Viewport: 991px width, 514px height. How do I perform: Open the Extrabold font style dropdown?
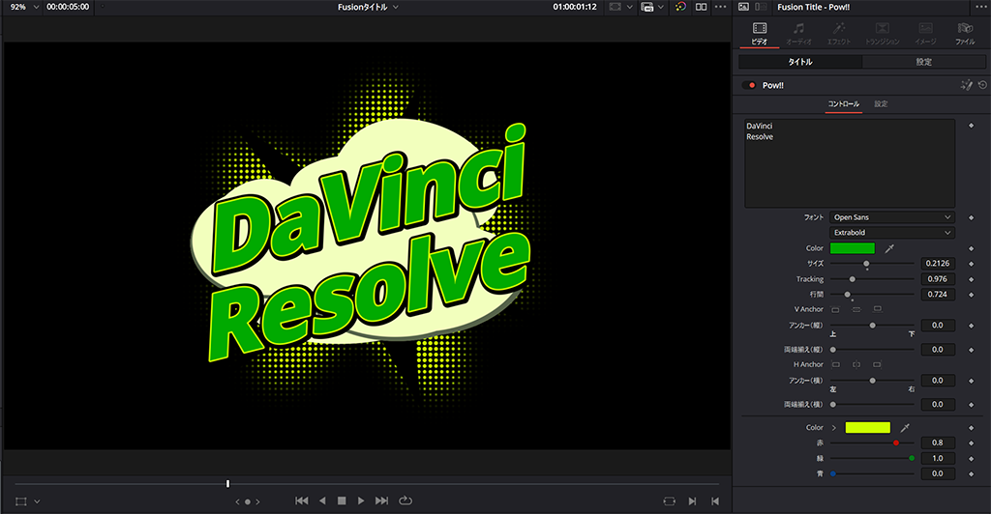click(x=891, y=233)
